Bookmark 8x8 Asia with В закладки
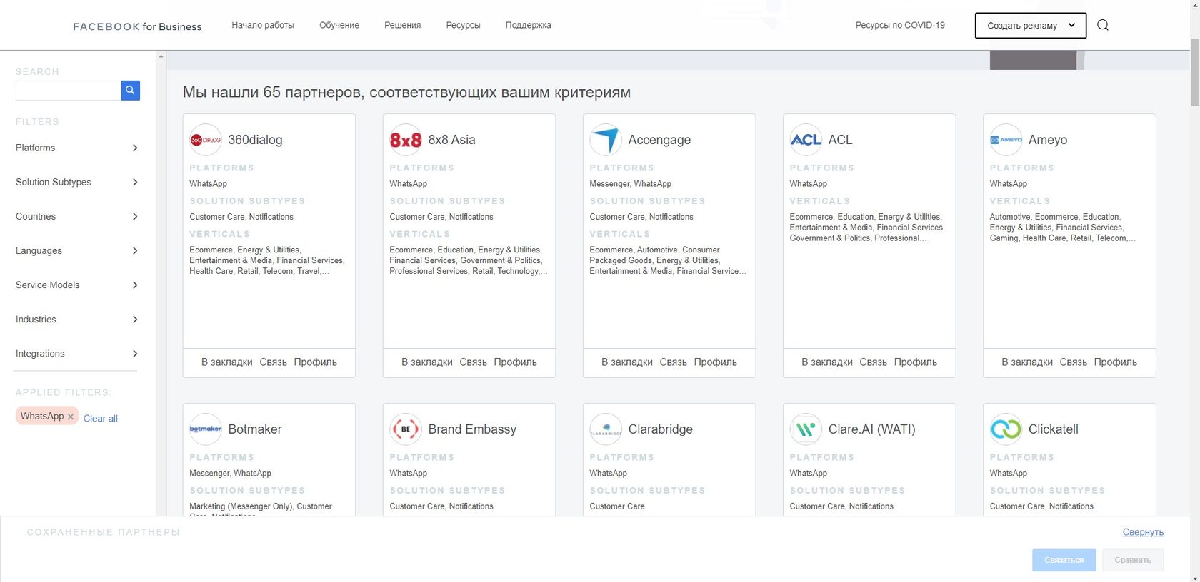Image resolution: width=1200 pixels, height=582 pixels. pos(427,362)
